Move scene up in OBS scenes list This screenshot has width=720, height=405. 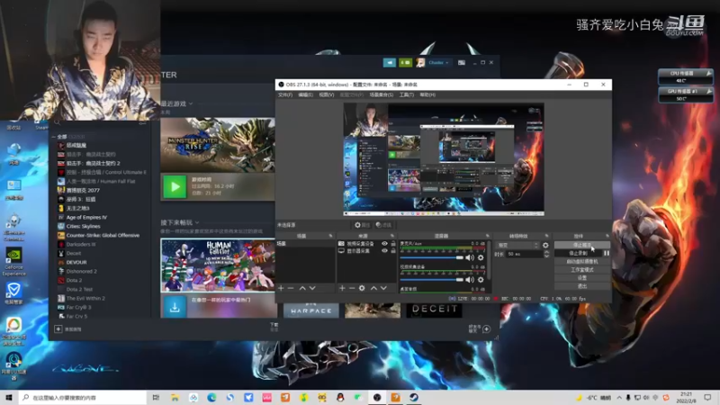pyautogui.click(x=302, y=288)
